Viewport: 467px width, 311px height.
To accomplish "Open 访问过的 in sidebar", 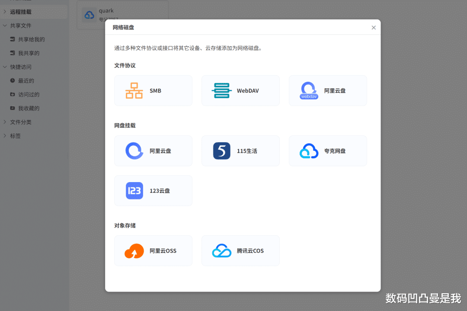I will coord(29,94).
